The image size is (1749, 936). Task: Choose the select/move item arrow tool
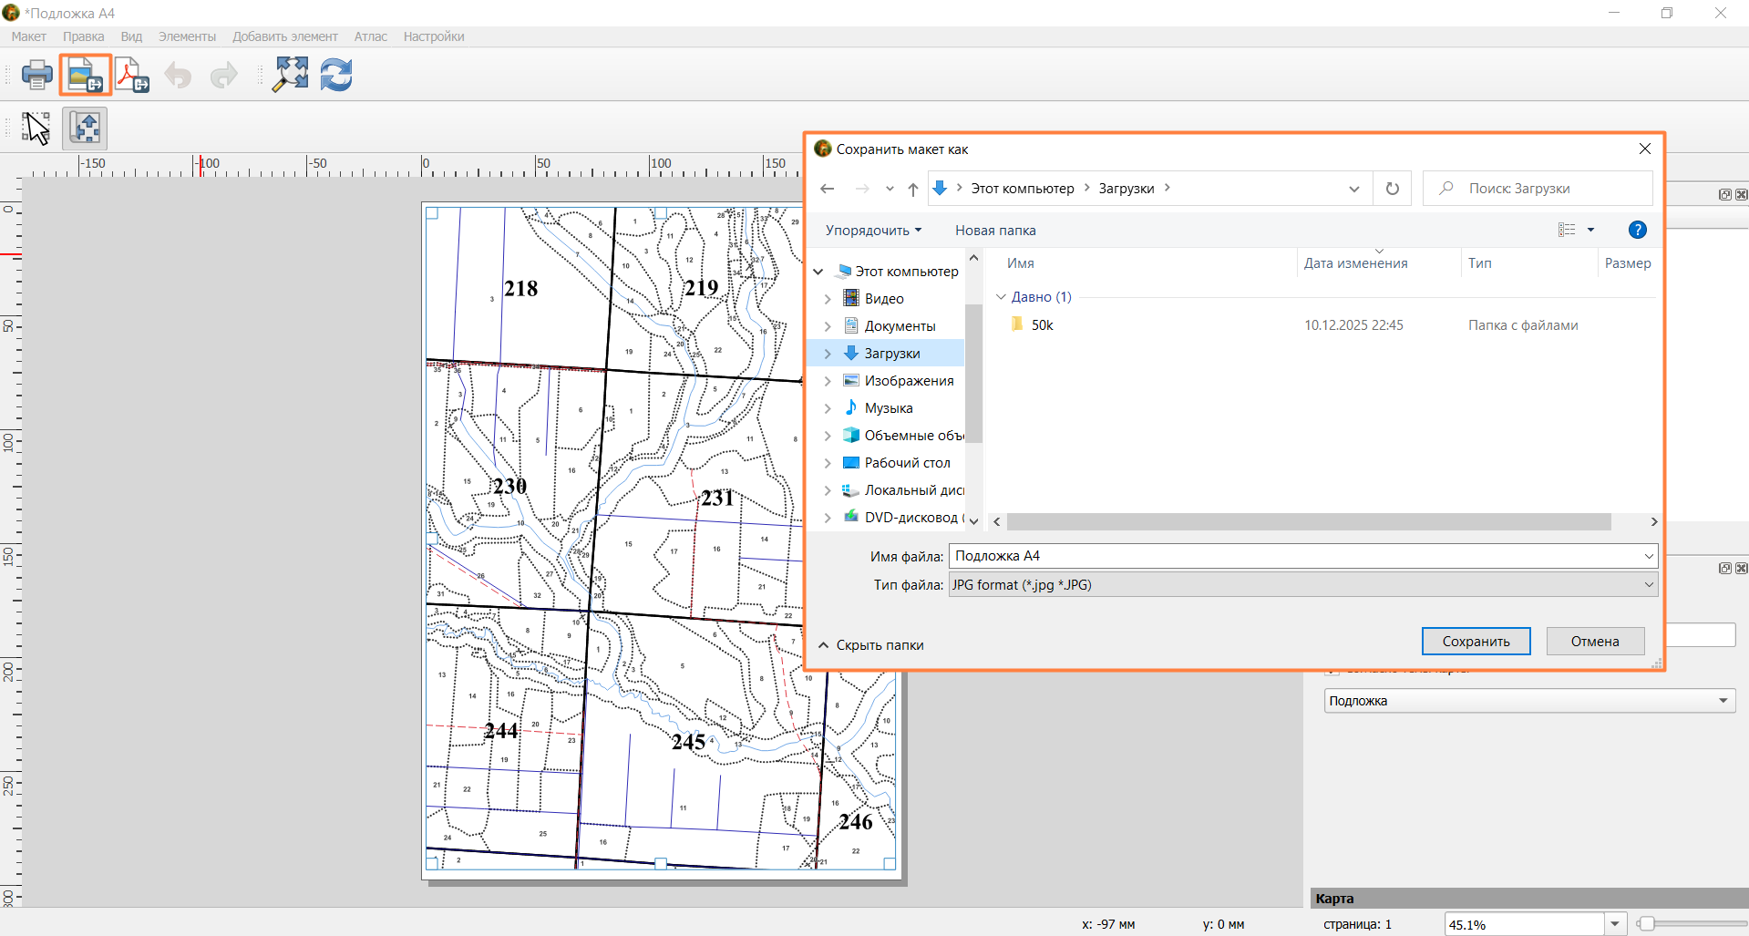36,128
